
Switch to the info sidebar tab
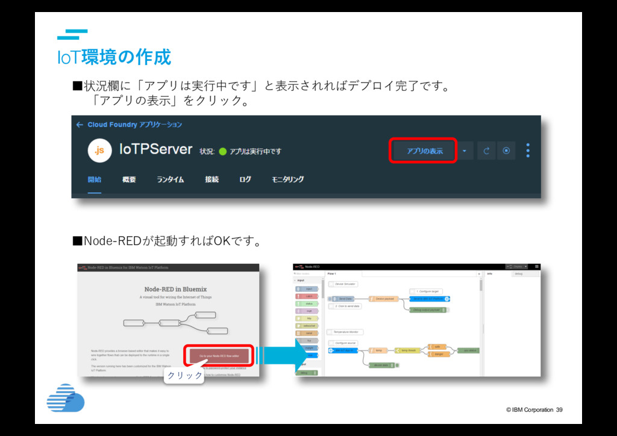[498, 273]
